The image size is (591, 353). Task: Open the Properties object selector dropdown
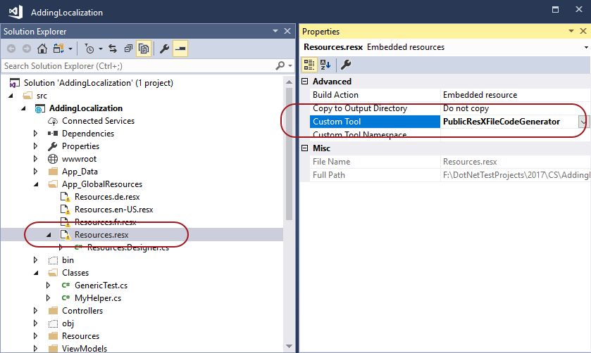[586, 47]
